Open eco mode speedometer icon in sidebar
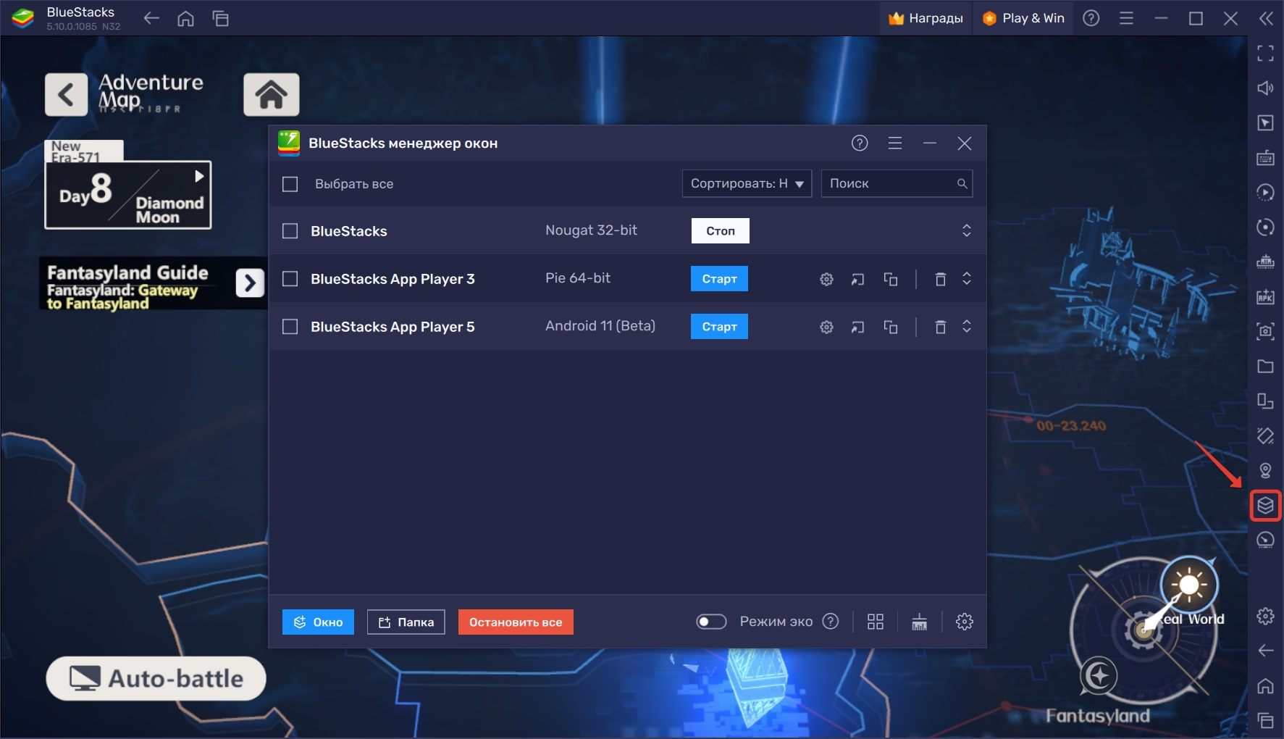This screenshot has width=1284, height=739. 1265,540
